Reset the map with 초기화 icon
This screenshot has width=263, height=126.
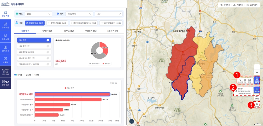pos(257,105)
